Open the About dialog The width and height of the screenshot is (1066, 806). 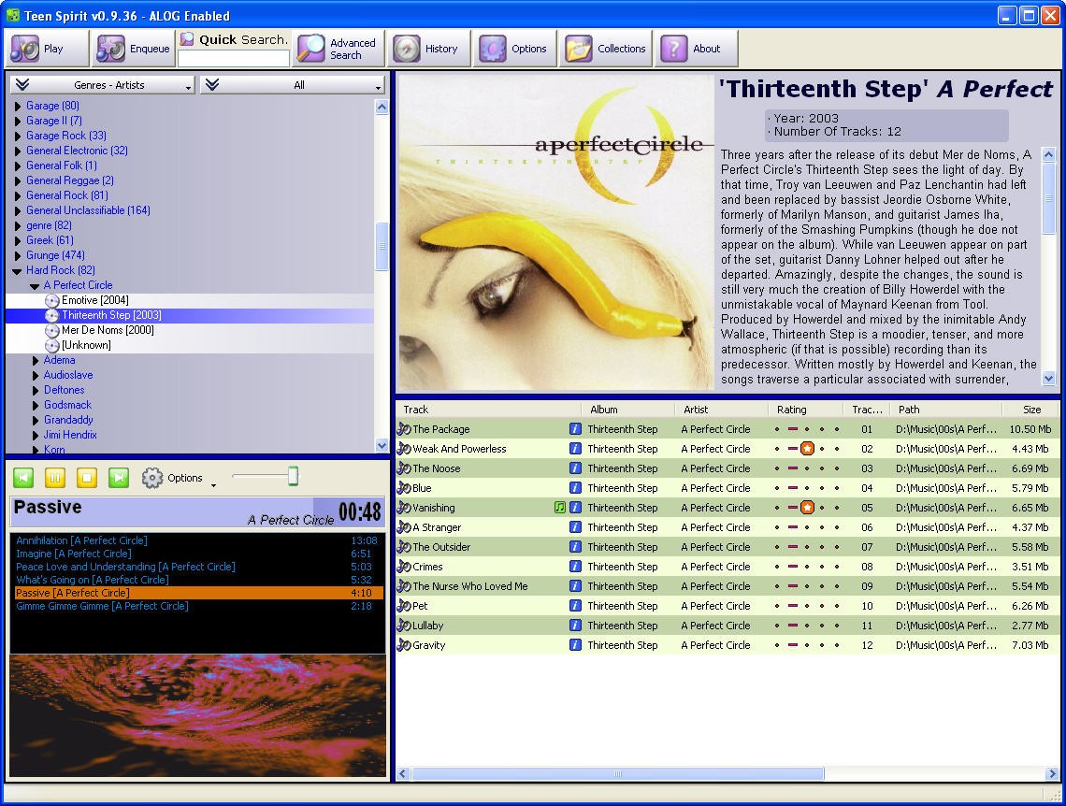tap(696, 49)
